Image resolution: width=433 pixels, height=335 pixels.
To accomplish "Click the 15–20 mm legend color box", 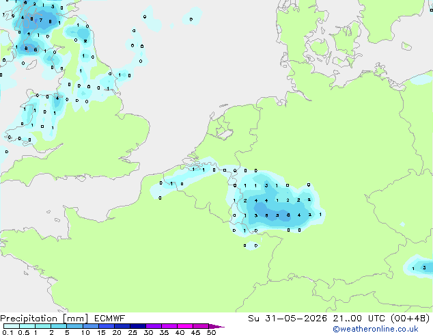I will pyautogui.click(x=106, y=326).
